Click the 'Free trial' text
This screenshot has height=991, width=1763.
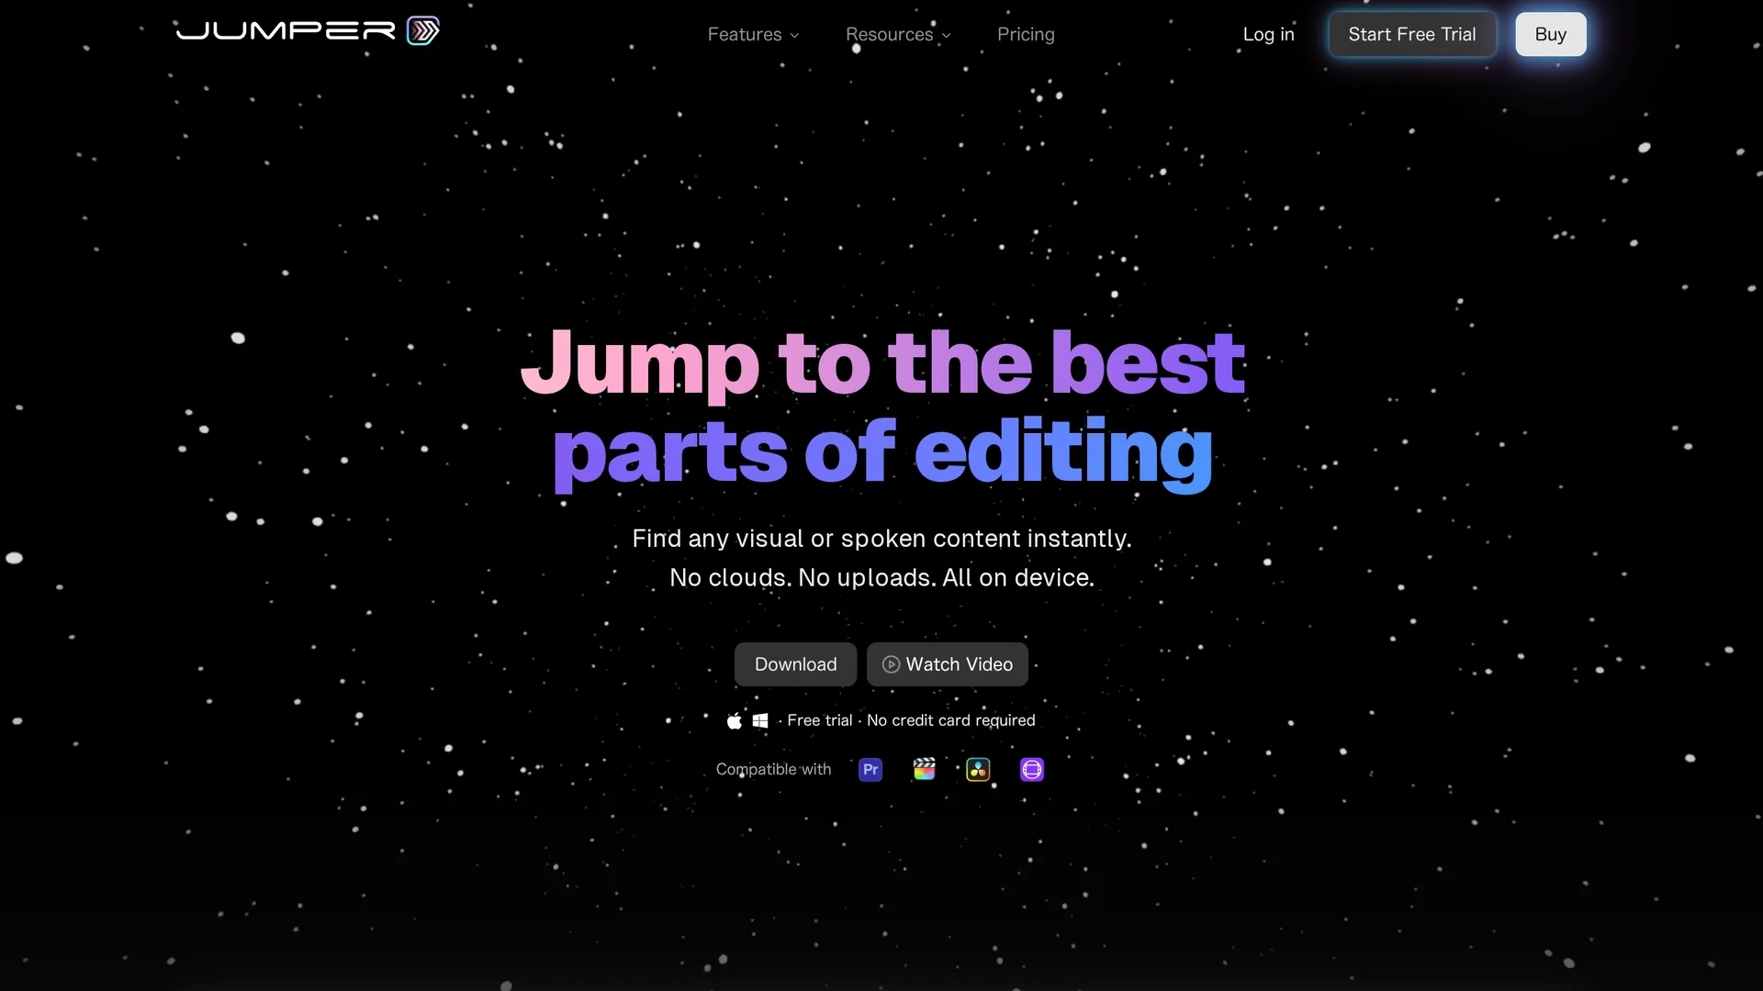tap(819, 721)
